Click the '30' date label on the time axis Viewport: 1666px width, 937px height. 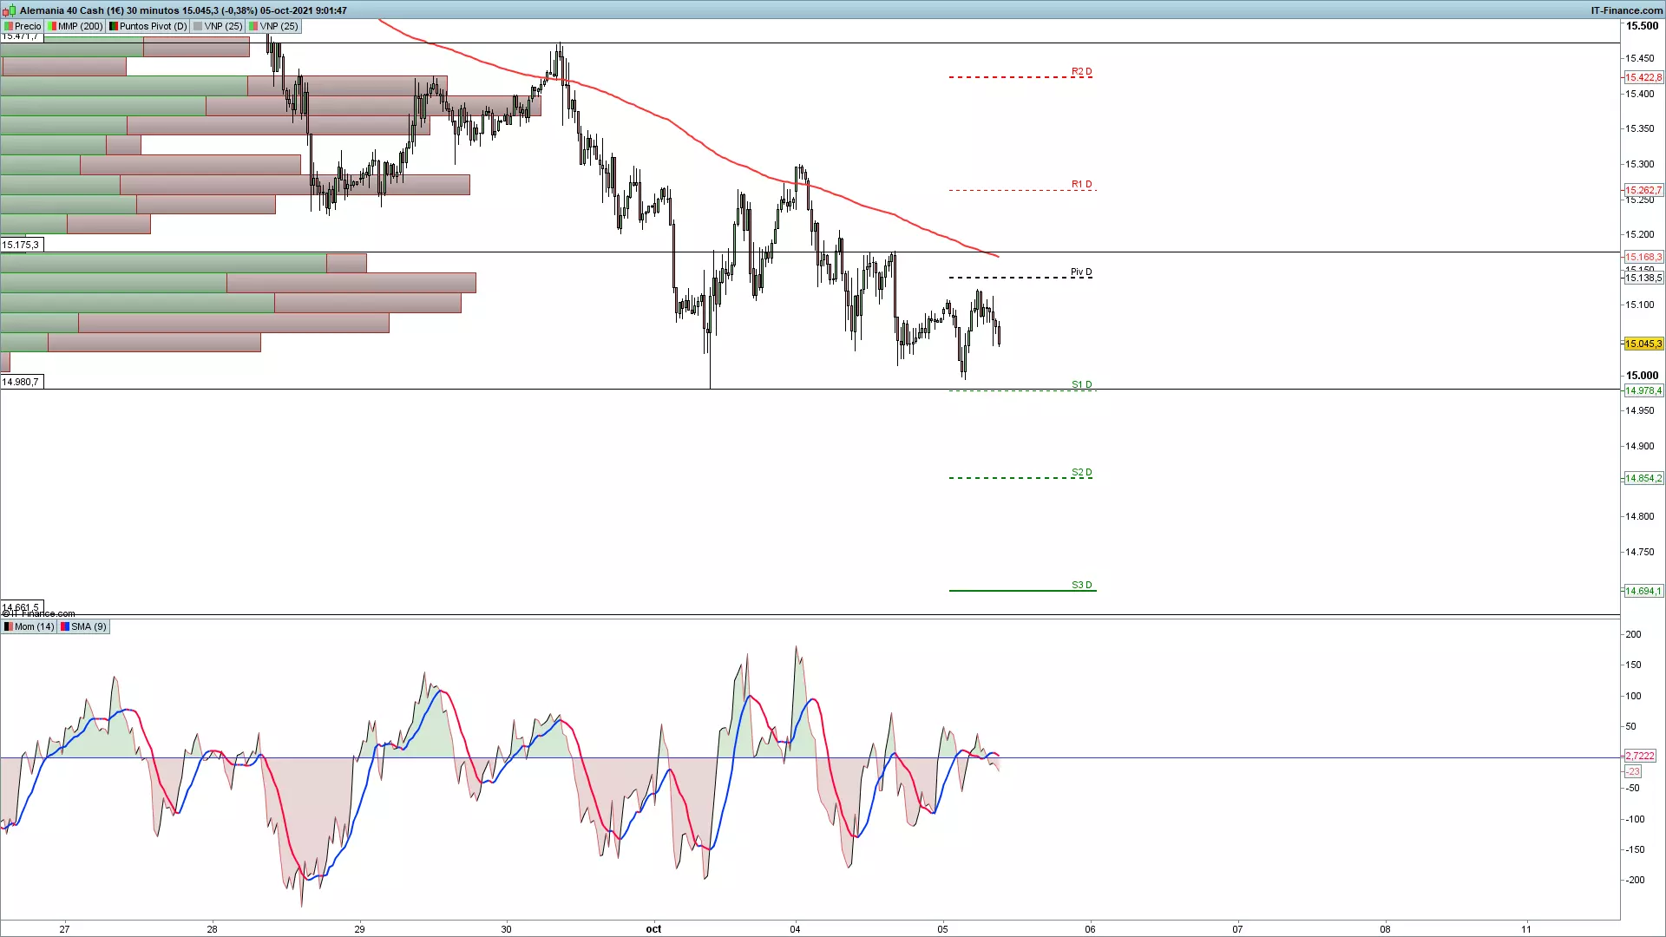tap(506, 928)
